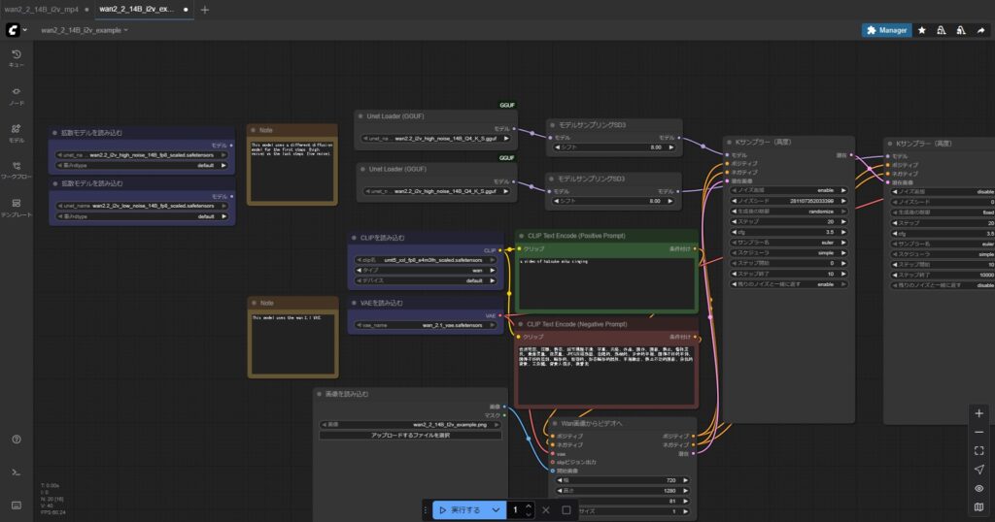
Task: Collapse the VAEを読み込む node
Action: [x=354, y=303]
